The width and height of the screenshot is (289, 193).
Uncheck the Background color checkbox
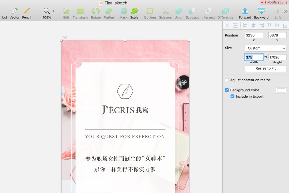tap(227, 90)
